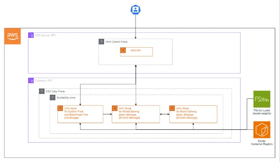Screen dimensions: 280x162
Task: Click the EKS Control Plane shield icon
Action: pyautogui.click(x=101, y=42)
